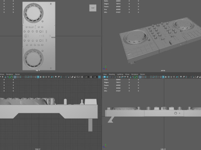This screenshot has width=201, height=150.
Task: Click highlighted Smooth Shade All icon, front panel
Action: click(38, 77)
